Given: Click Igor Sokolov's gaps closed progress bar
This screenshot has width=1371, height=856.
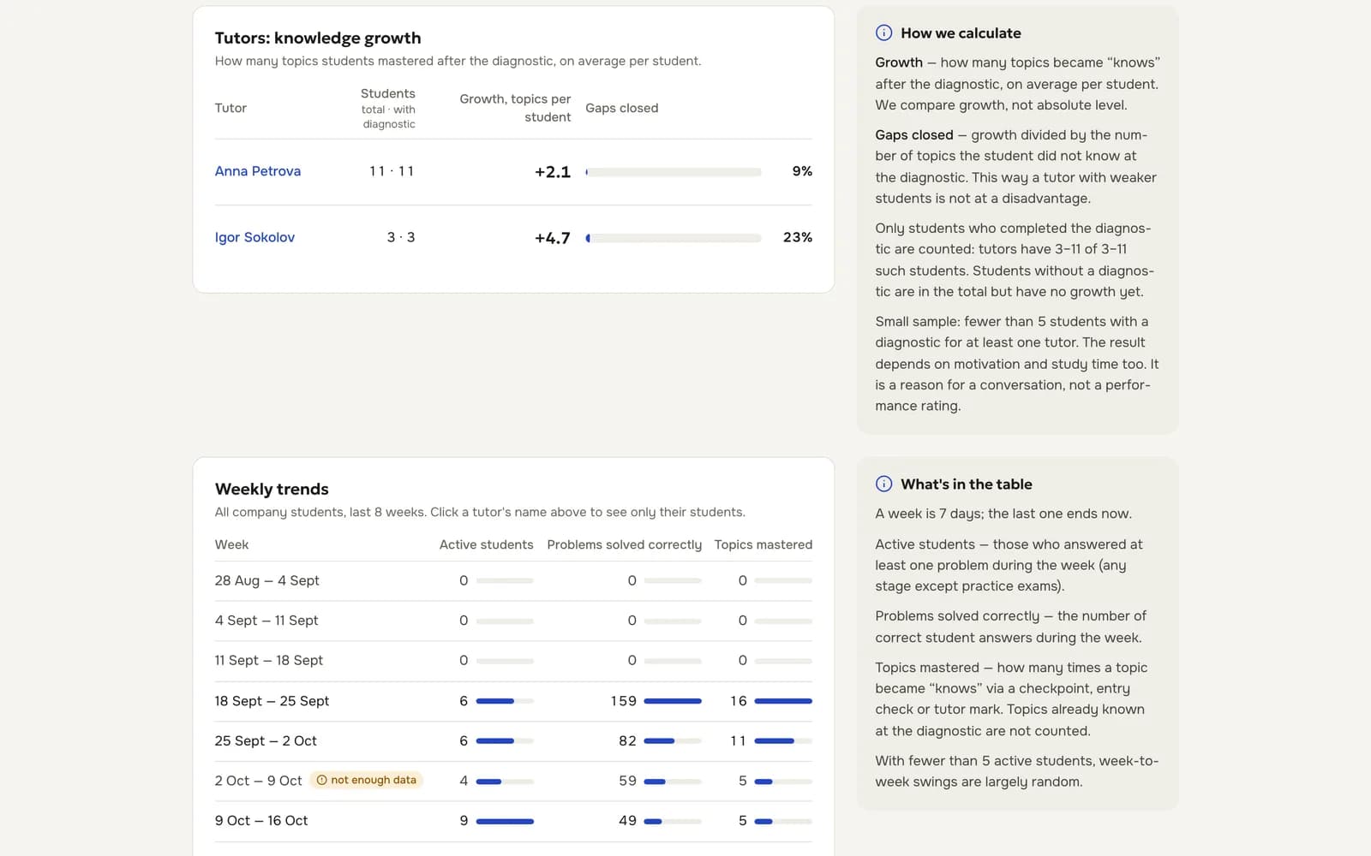Looking at the screenshot, I should pos(673,238).
